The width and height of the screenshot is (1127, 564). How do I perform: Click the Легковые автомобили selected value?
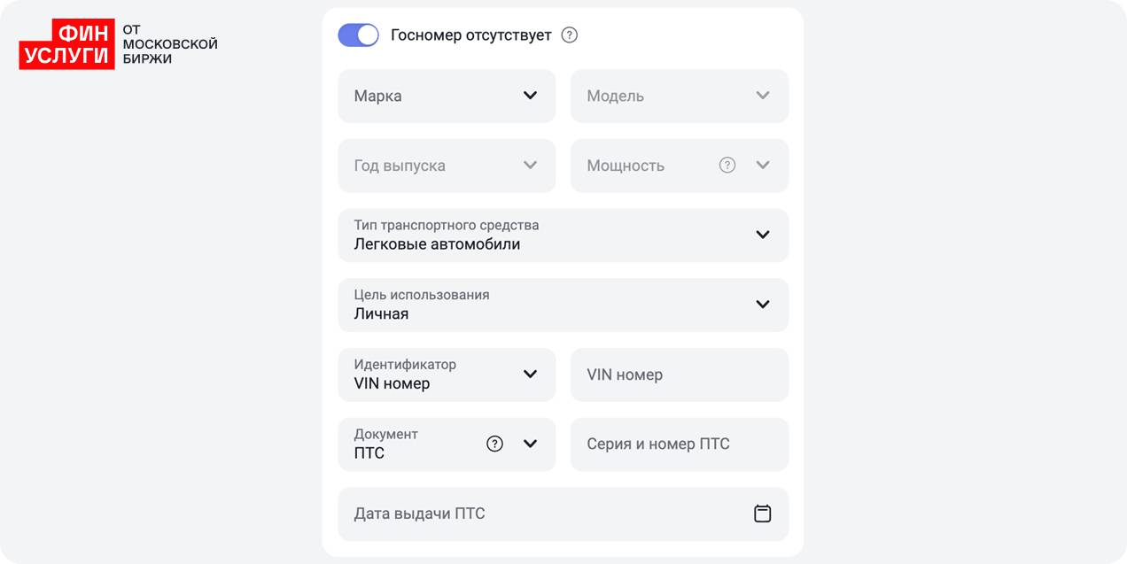click(437, 244)
